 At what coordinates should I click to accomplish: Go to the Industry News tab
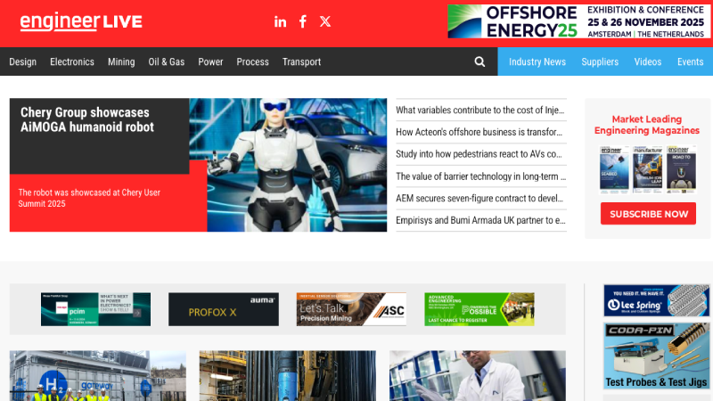click(x=537, y=61)
